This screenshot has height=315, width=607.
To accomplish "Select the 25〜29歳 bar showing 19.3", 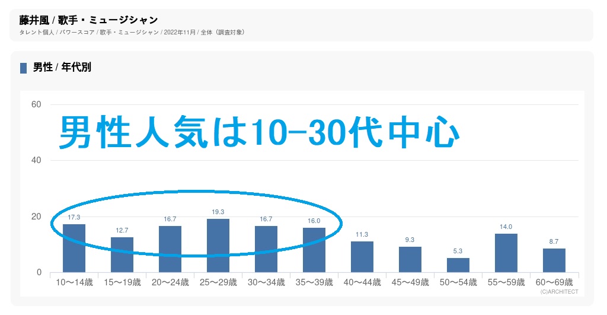I will tap(218, 246).
